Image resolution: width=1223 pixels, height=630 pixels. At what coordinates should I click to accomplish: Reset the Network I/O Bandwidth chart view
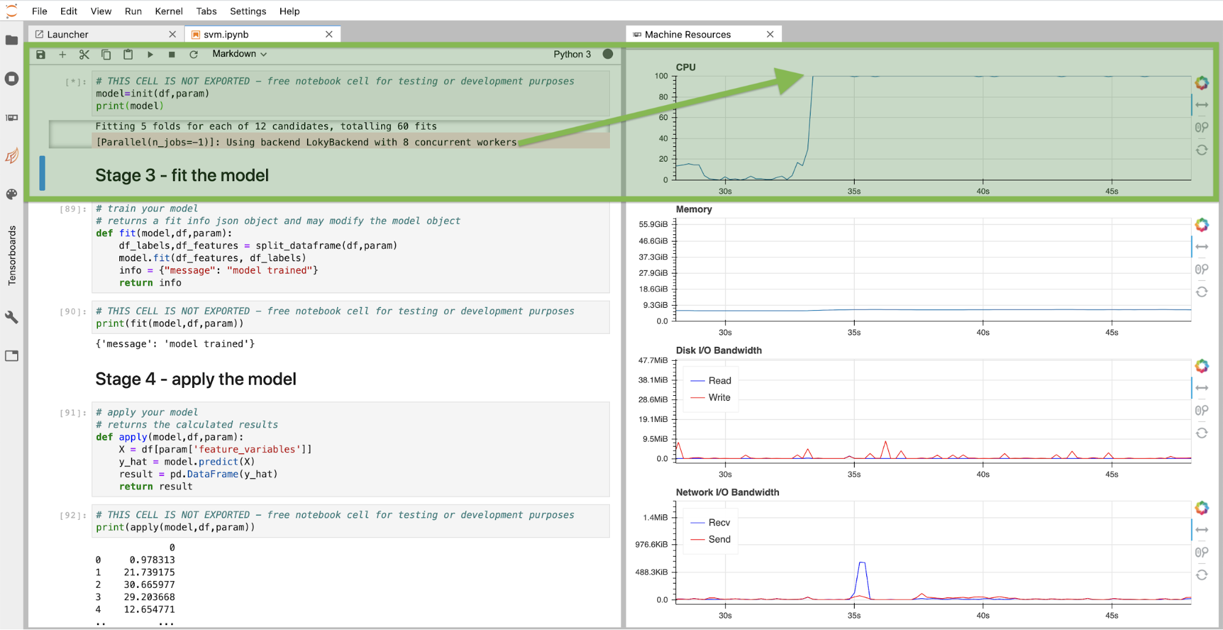1202,575
